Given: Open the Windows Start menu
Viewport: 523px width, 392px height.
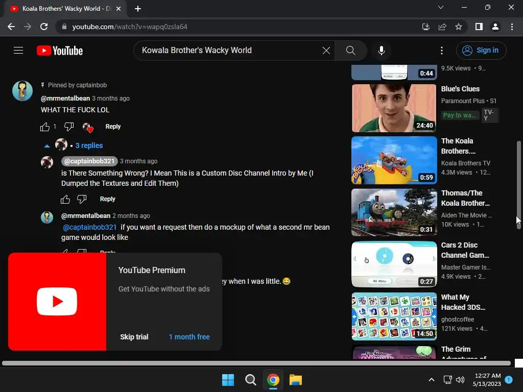Looking at the screenshot, I should click(x=228, y=380).
